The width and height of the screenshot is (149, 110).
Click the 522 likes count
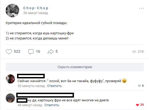click(x=17, y=52)
